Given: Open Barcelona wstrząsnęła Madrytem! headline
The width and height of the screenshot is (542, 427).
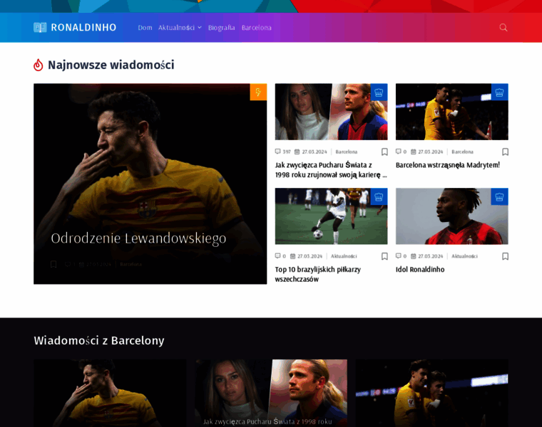Looking at the screenshot, I should (x=448, y=165).
